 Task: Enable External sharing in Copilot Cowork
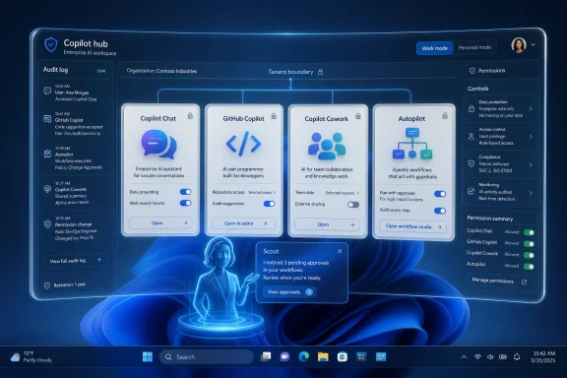[353, 205]
